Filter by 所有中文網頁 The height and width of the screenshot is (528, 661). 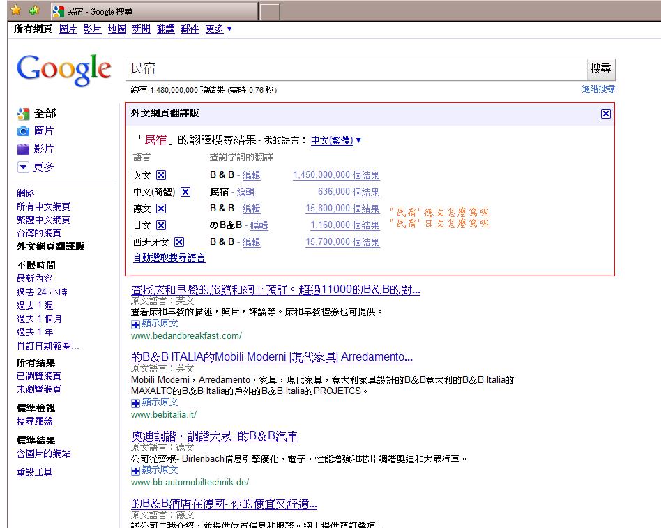coord(43,206)
